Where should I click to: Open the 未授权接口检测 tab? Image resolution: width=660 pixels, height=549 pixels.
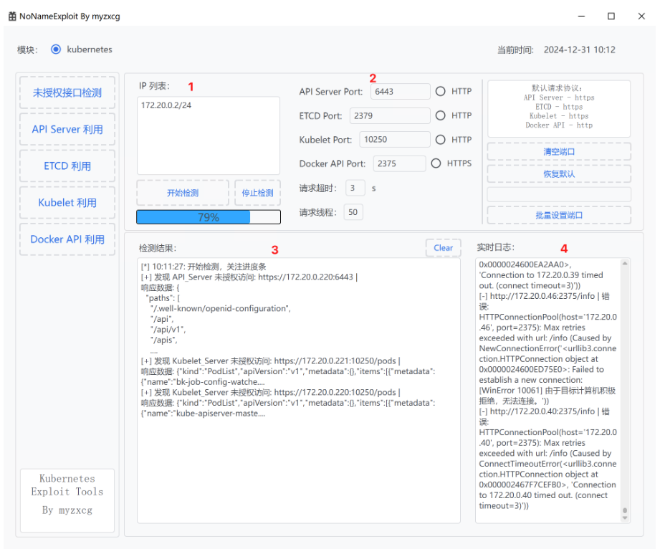click(67, 92)
